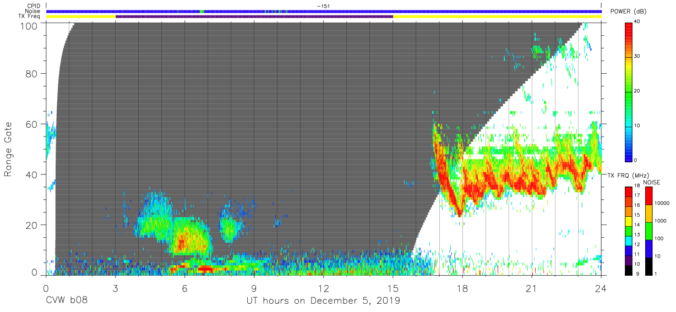The height and width of the screenshot is (312, 676).
Task: Click the '12' tick on the UT hours axis
Action: pos(324,288)
